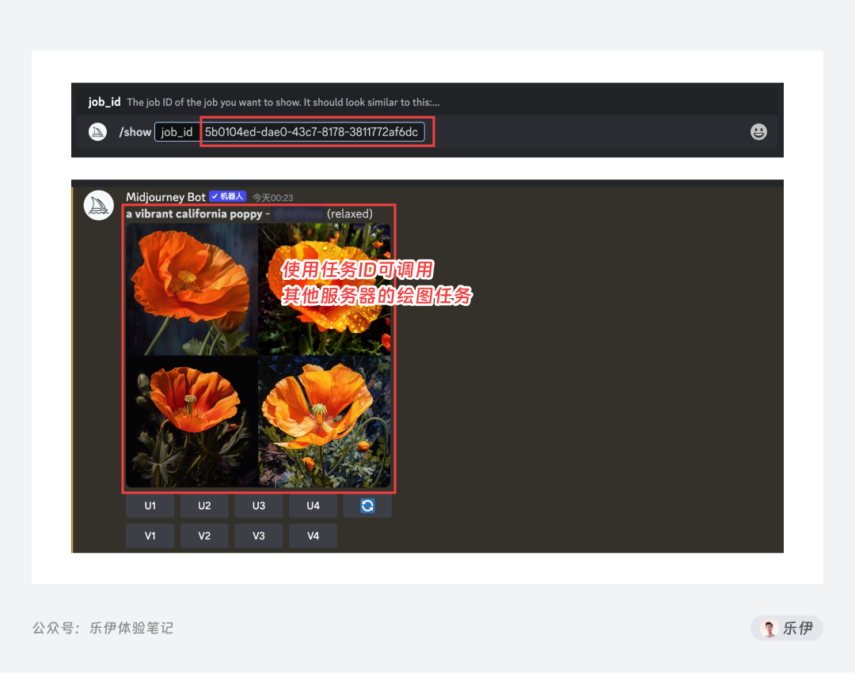Open the bottom-right poppy image
The height and width of the screenshot is (673, 855).
coord(325,422)
